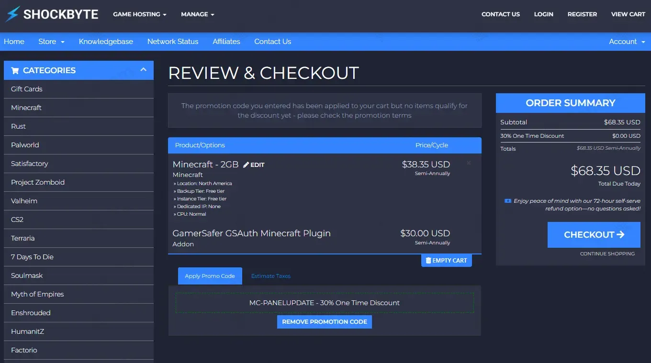Click the Shockbyte lightning bolt logo
This screenshot has width=651, height=363.
(12, 14)
